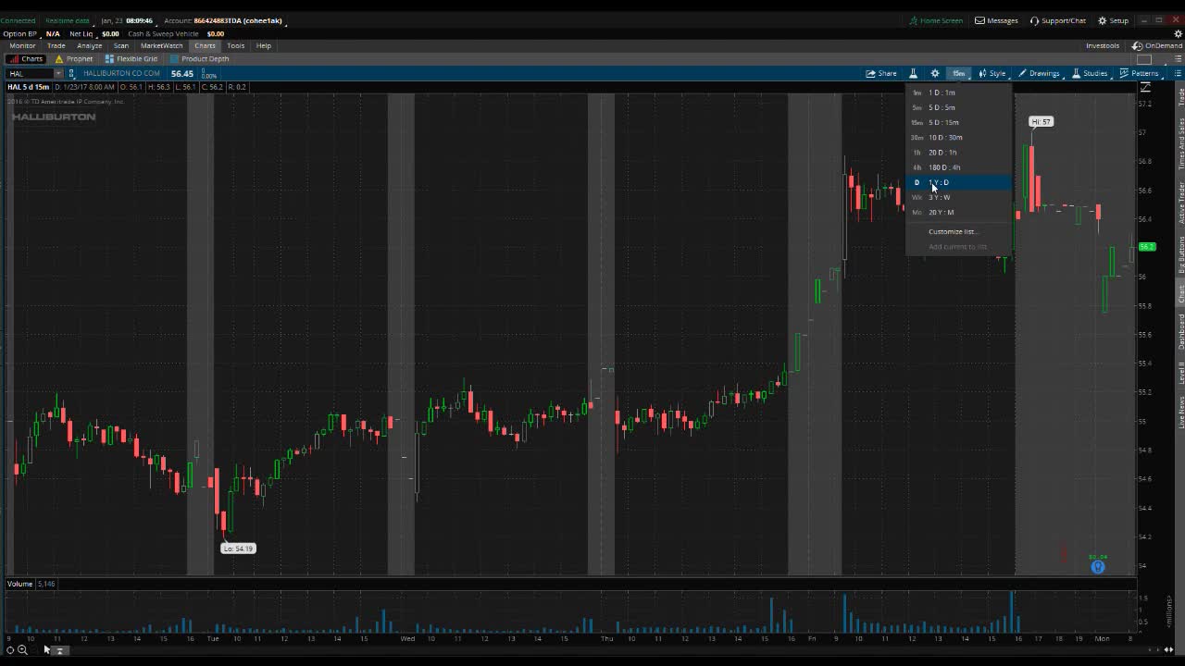The height and width of the screenshot is (666, 1185).
Task: Switch to the Flexible Grid sub-tab
Action: [x=131, y=58]
